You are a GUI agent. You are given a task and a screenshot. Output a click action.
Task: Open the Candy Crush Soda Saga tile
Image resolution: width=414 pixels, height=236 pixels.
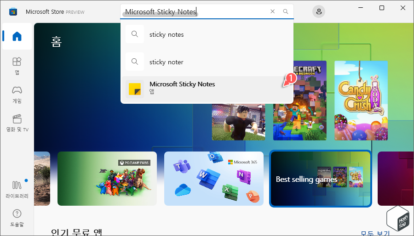pyautogui.click(x=361, y=101)
